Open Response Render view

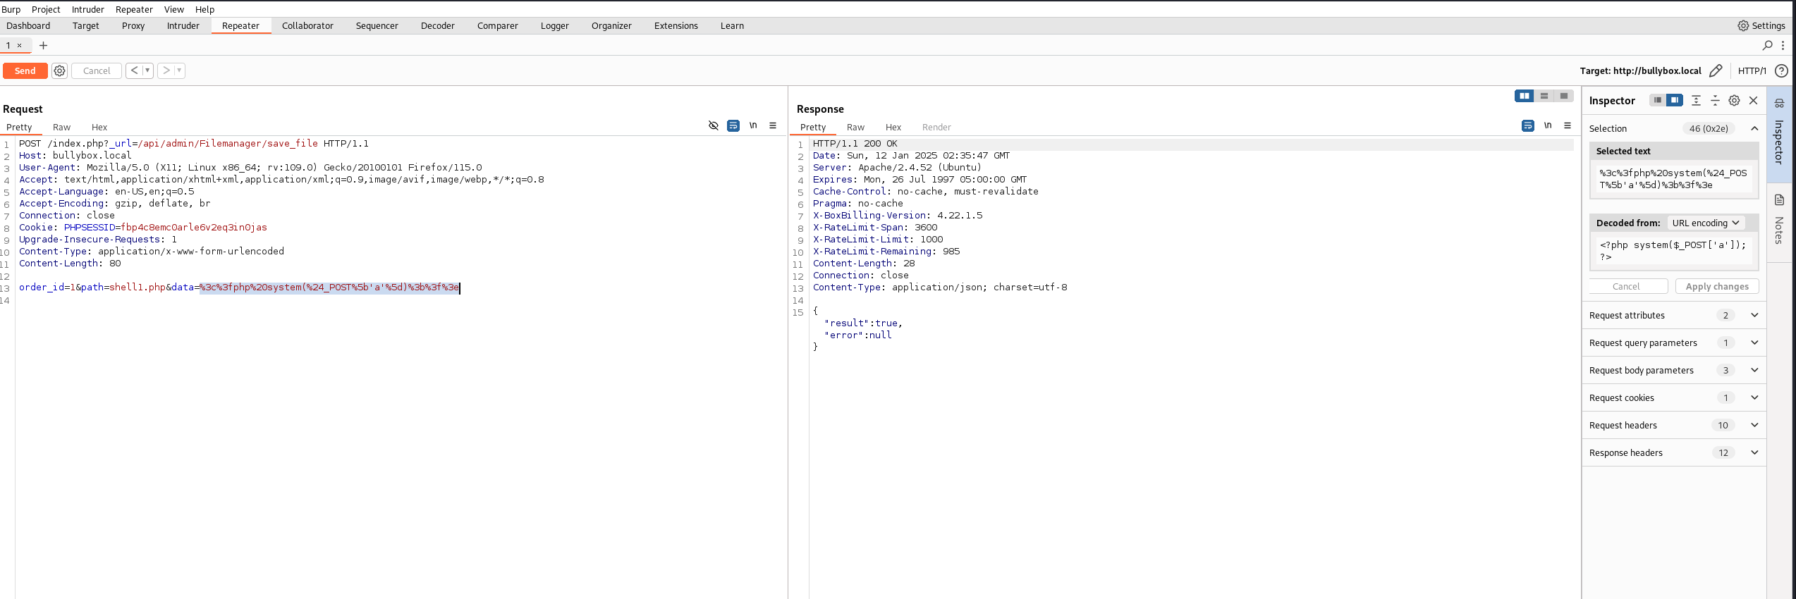tap(936, 127)
